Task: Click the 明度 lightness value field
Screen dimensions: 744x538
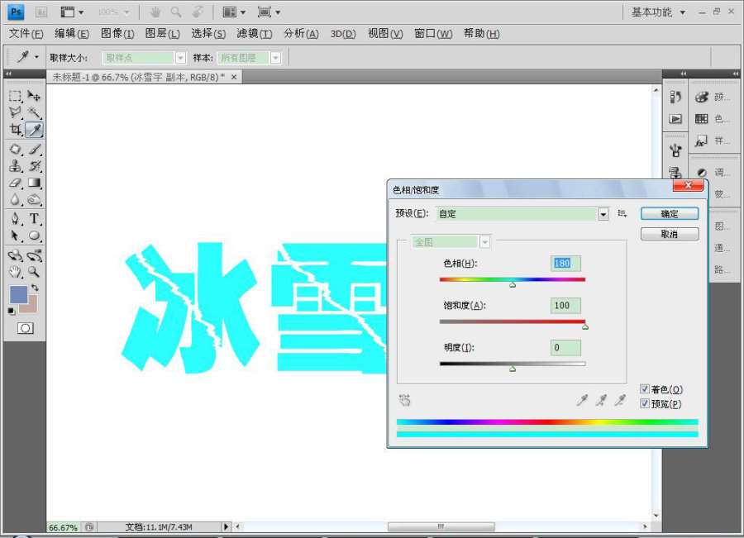Action: click(x=566, y=348)
